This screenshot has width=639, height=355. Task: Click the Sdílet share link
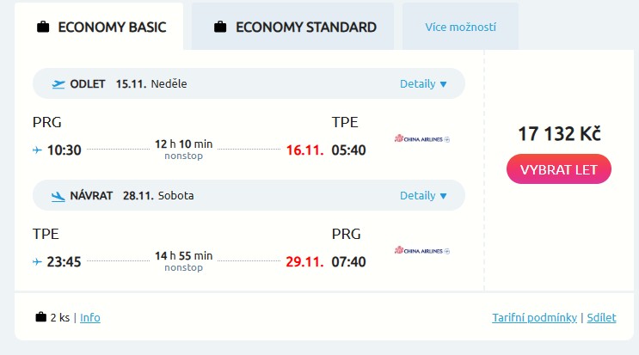click(x=601, y=317)
